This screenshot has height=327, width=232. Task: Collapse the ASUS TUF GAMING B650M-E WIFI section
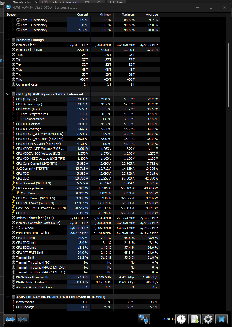point(8,297)
